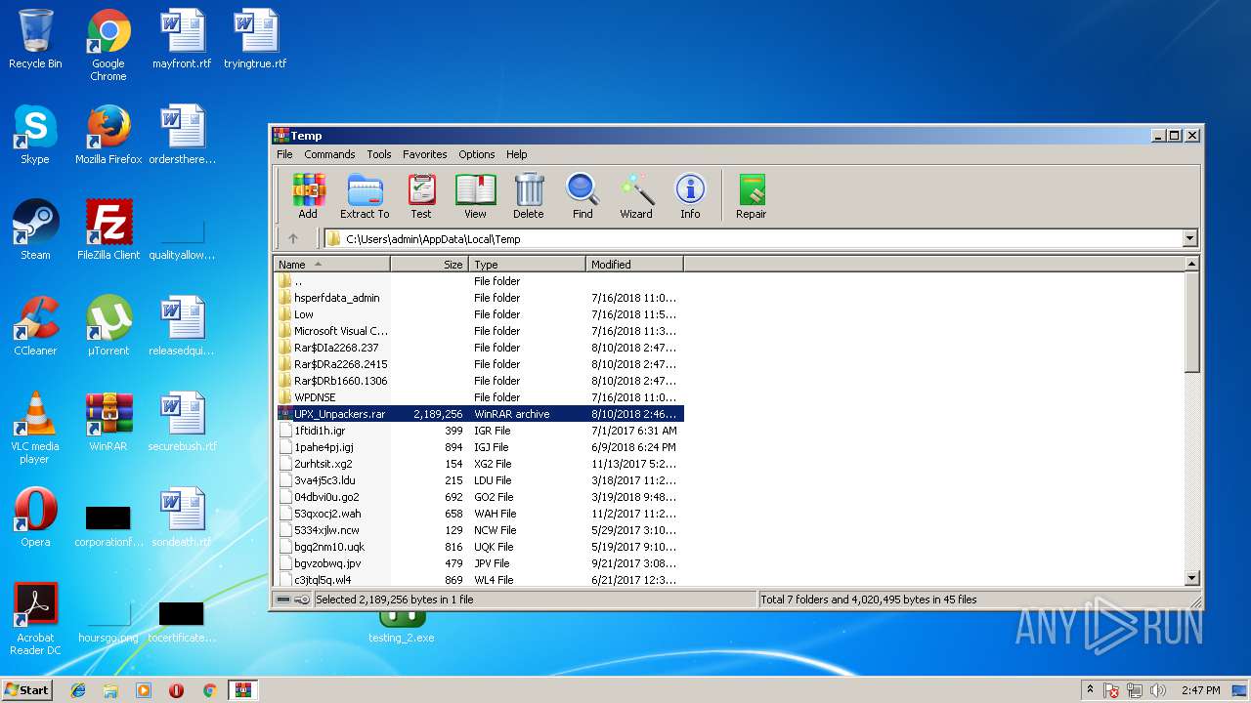Open VLC media player desktop shortcut
This screenshot has width=1251, height=703.
[35, 428]
